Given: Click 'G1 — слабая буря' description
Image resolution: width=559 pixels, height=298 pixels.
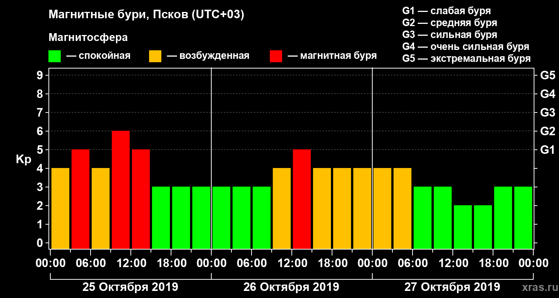Looking at the screenshot, I should click(446, 11).
